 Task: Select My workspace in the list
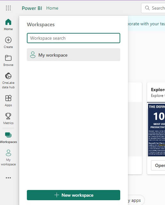74,55
